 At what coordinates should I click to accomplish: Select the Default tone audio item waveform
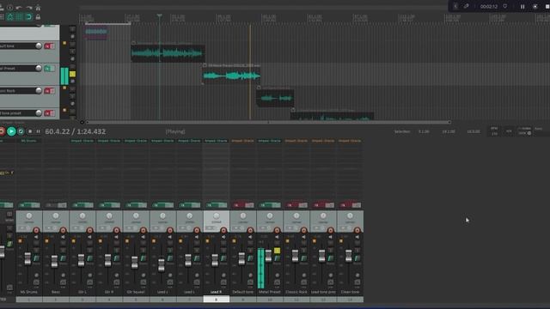click(x=168, y=53)
